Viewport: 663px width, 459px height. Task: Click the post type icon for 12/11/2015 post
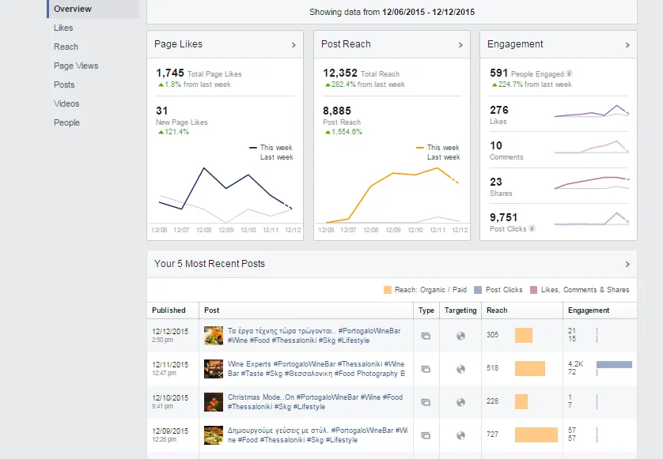tap(426, 369)
